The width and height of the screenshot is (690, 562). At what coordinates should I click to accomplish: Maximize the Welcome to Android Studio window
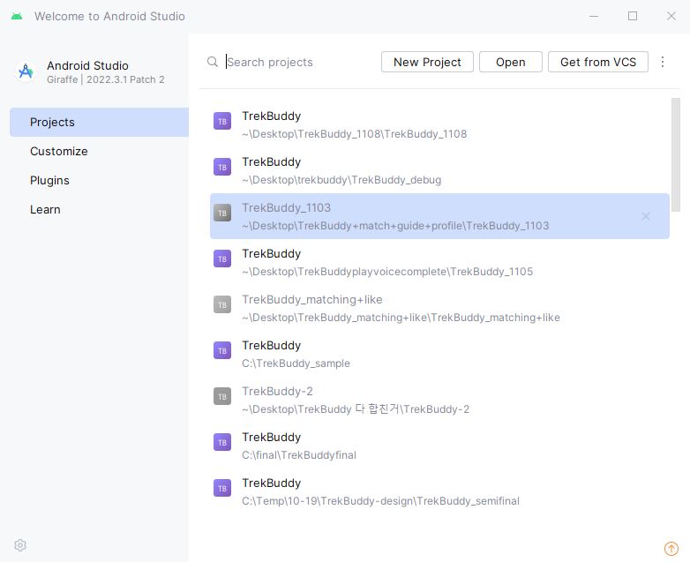[633, 16]
